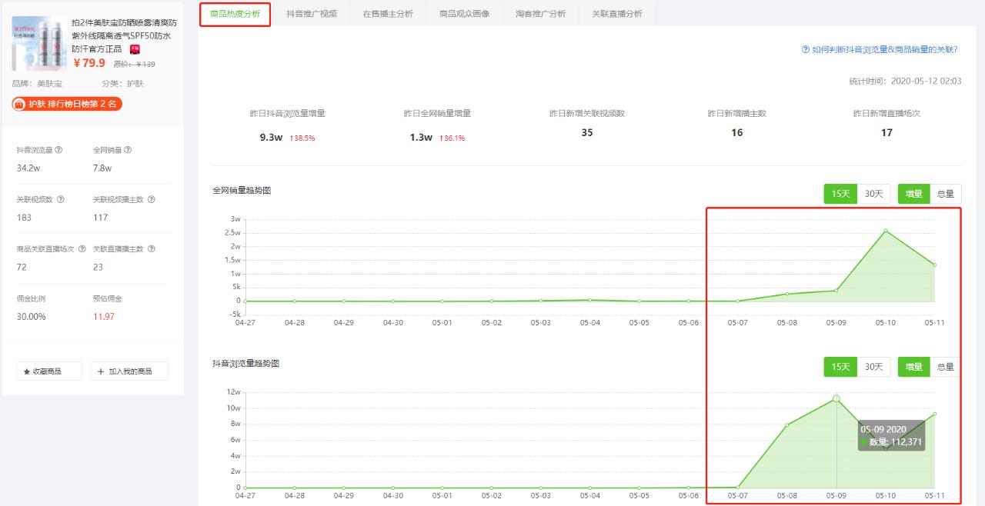Open the 商品观众画像 tab
Viewport: 985px width, 506px height.
coord(462,12)
